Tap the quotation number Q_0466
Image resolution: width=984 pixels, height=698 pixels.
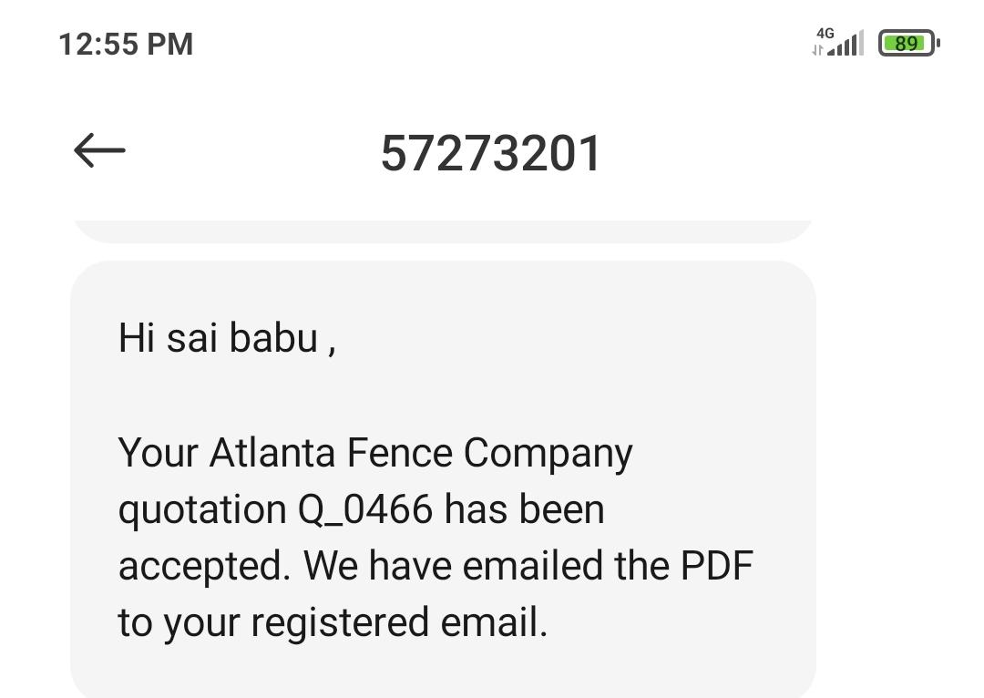pos(364,509)
